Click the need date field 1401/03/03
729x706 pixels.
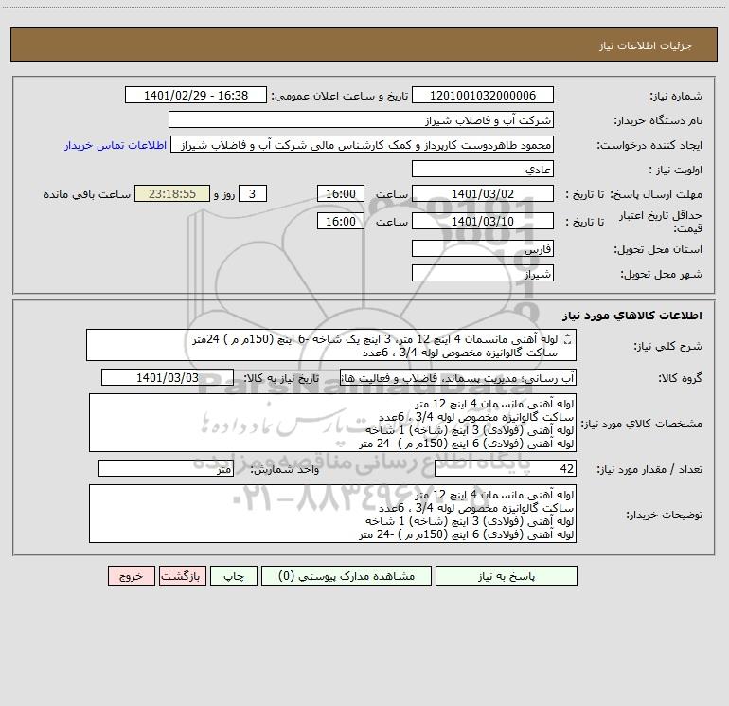click(168, 377)
